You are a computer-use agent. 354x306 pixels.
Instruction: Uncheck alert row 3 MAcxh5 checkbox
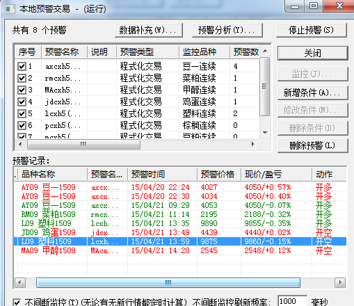click(22, 90)
